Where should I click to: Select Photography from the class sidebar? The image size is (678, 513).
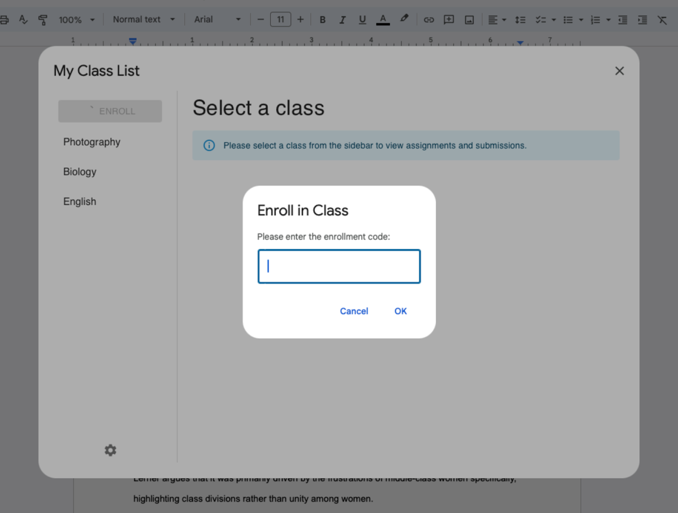click(92, 142)
